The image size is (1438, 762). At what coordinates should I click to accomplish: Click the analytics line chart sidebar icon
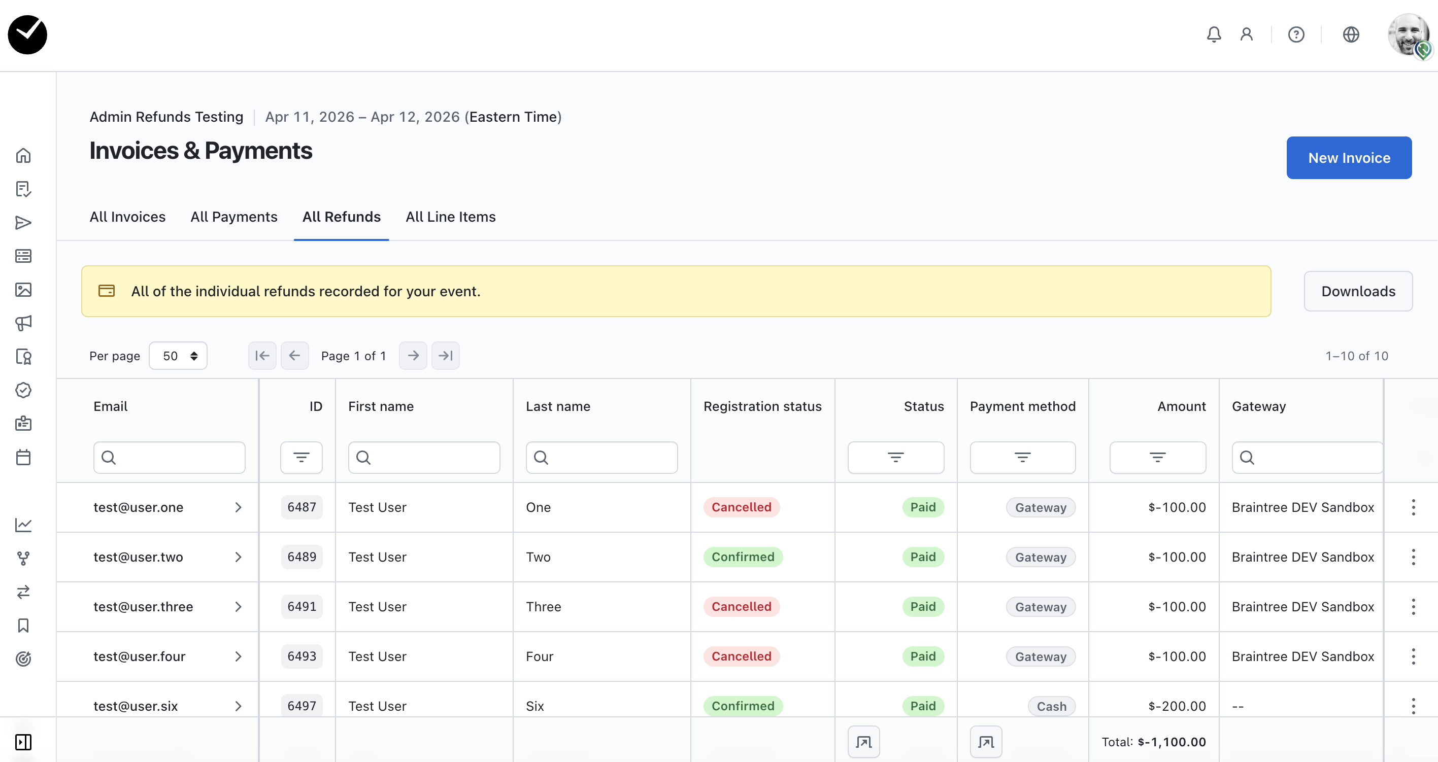pos(23,525)
